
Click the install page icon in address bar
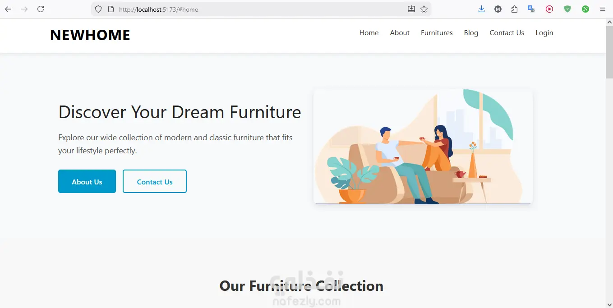411,9
